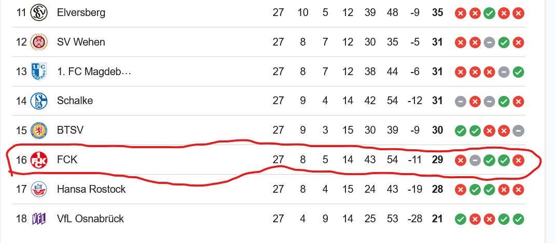Open the Hansa Rostock team name link

click(91, 189)
